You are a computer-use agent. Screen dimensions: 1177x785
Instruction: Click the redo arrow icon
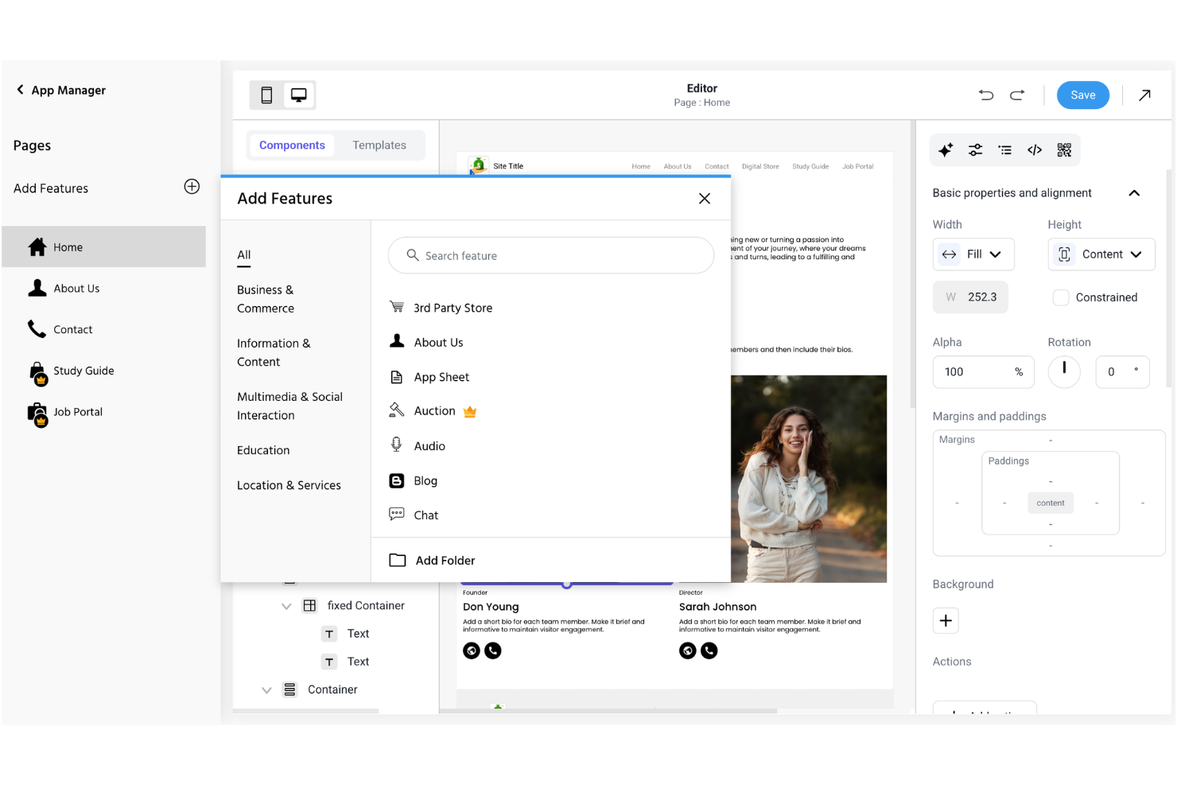click(1017, 95)
